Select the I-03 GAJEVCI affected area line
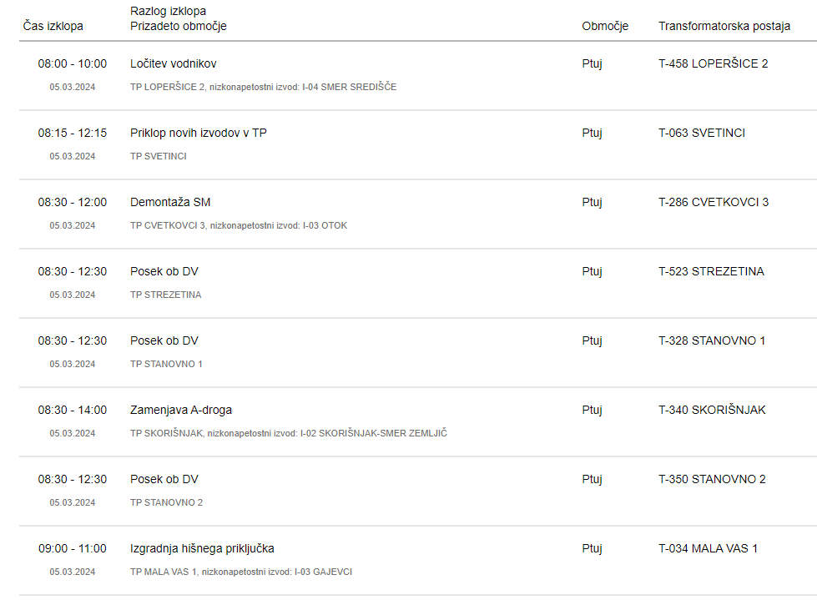Image resolution: width=817 pixels, height=600 pixels. (241, 572)
